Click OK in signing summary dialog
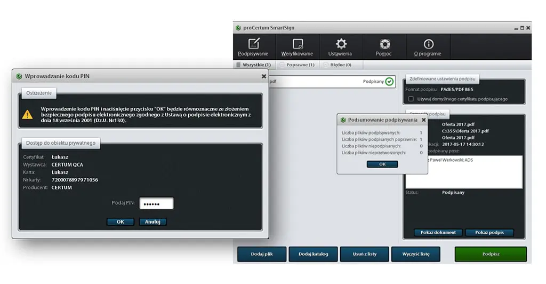Image resolution: width=546 pixels, height=284 pixels. tap(382, 164)
